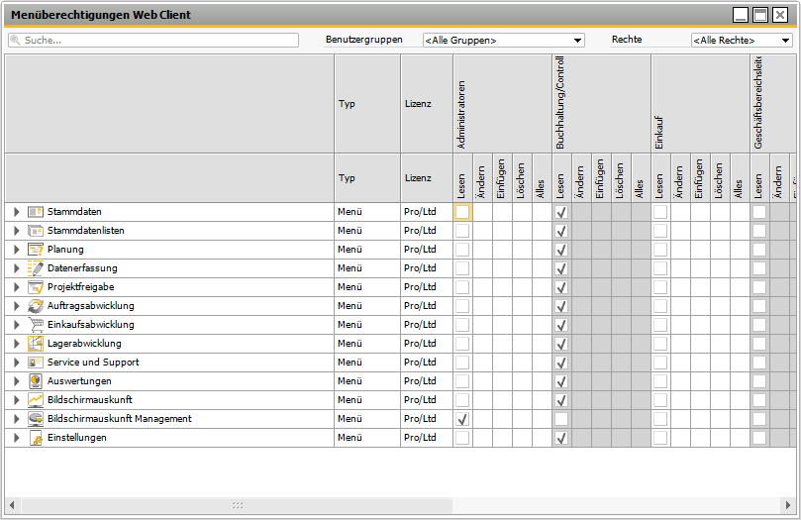Click the top Lizenz column header
Viewport: 801px width, 520px height.
pos(427,104)
